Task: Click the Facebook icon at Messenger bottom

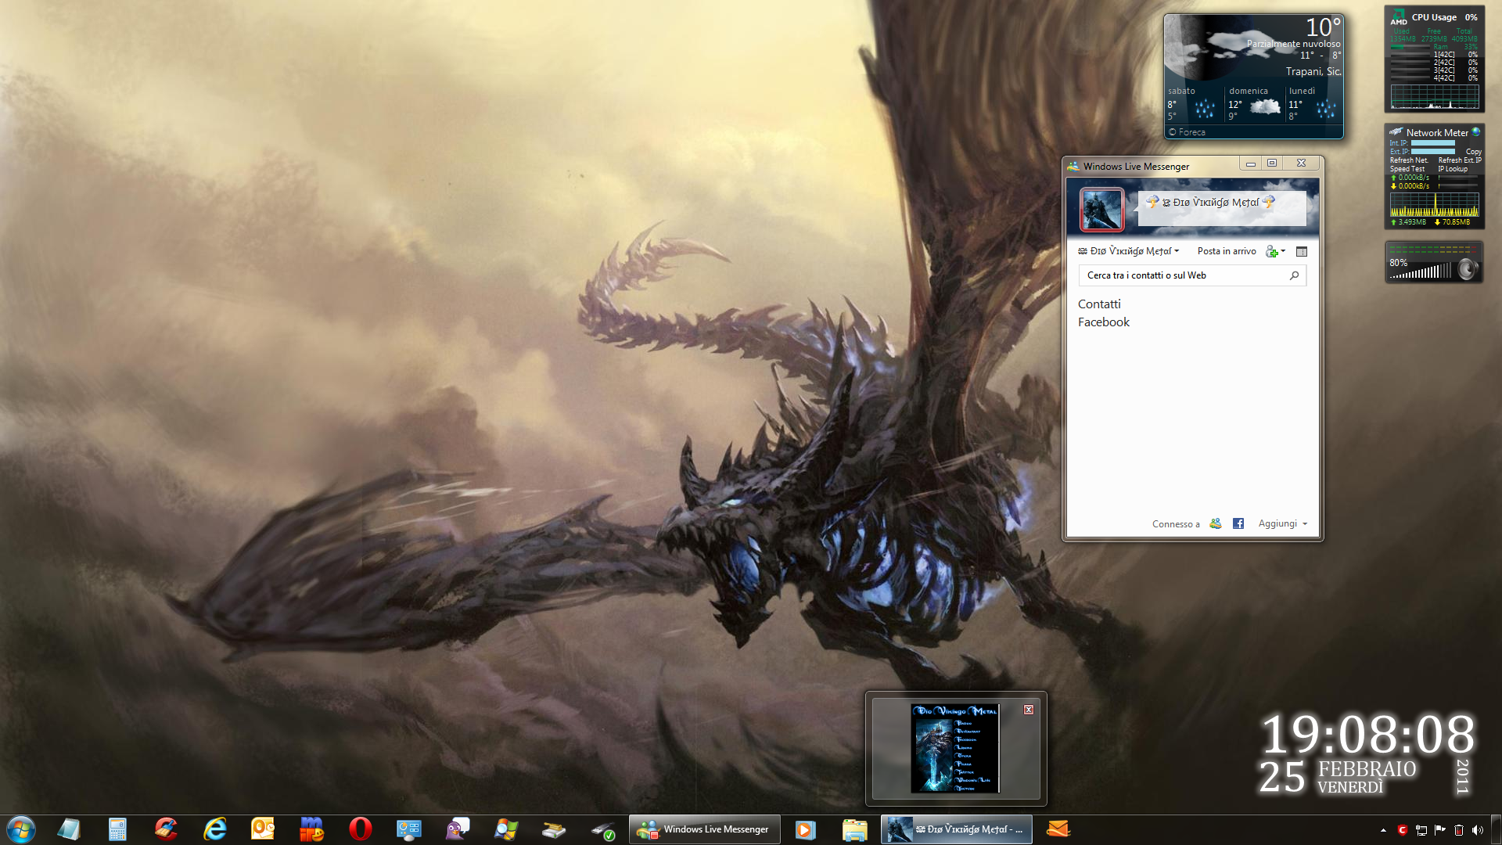Action: point(1238,523)
